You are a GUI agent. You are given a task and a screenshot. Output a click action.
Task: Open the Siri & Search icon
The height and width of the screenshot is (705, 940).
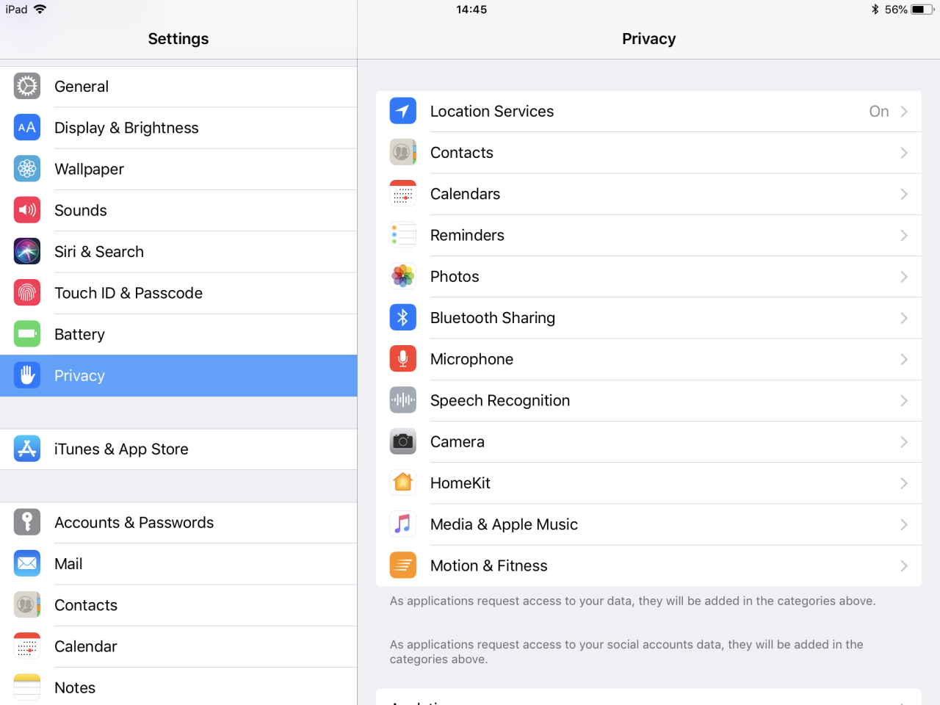pos(27,251)
